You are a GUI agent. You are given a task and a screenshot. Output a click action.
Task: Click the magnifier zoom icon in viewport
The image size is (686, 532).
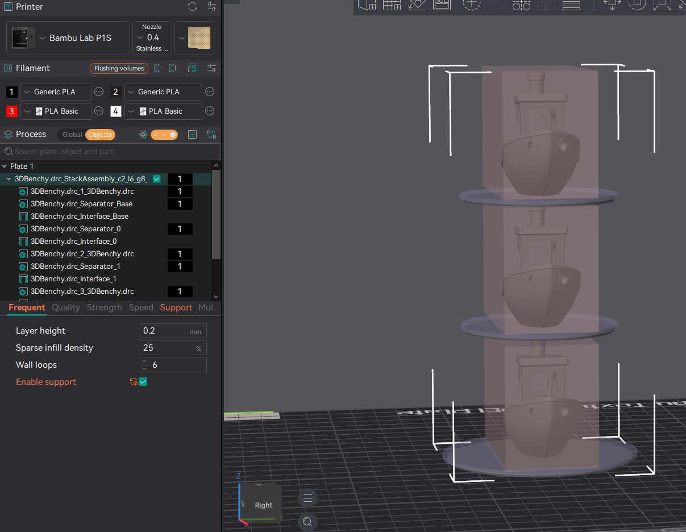307,522
